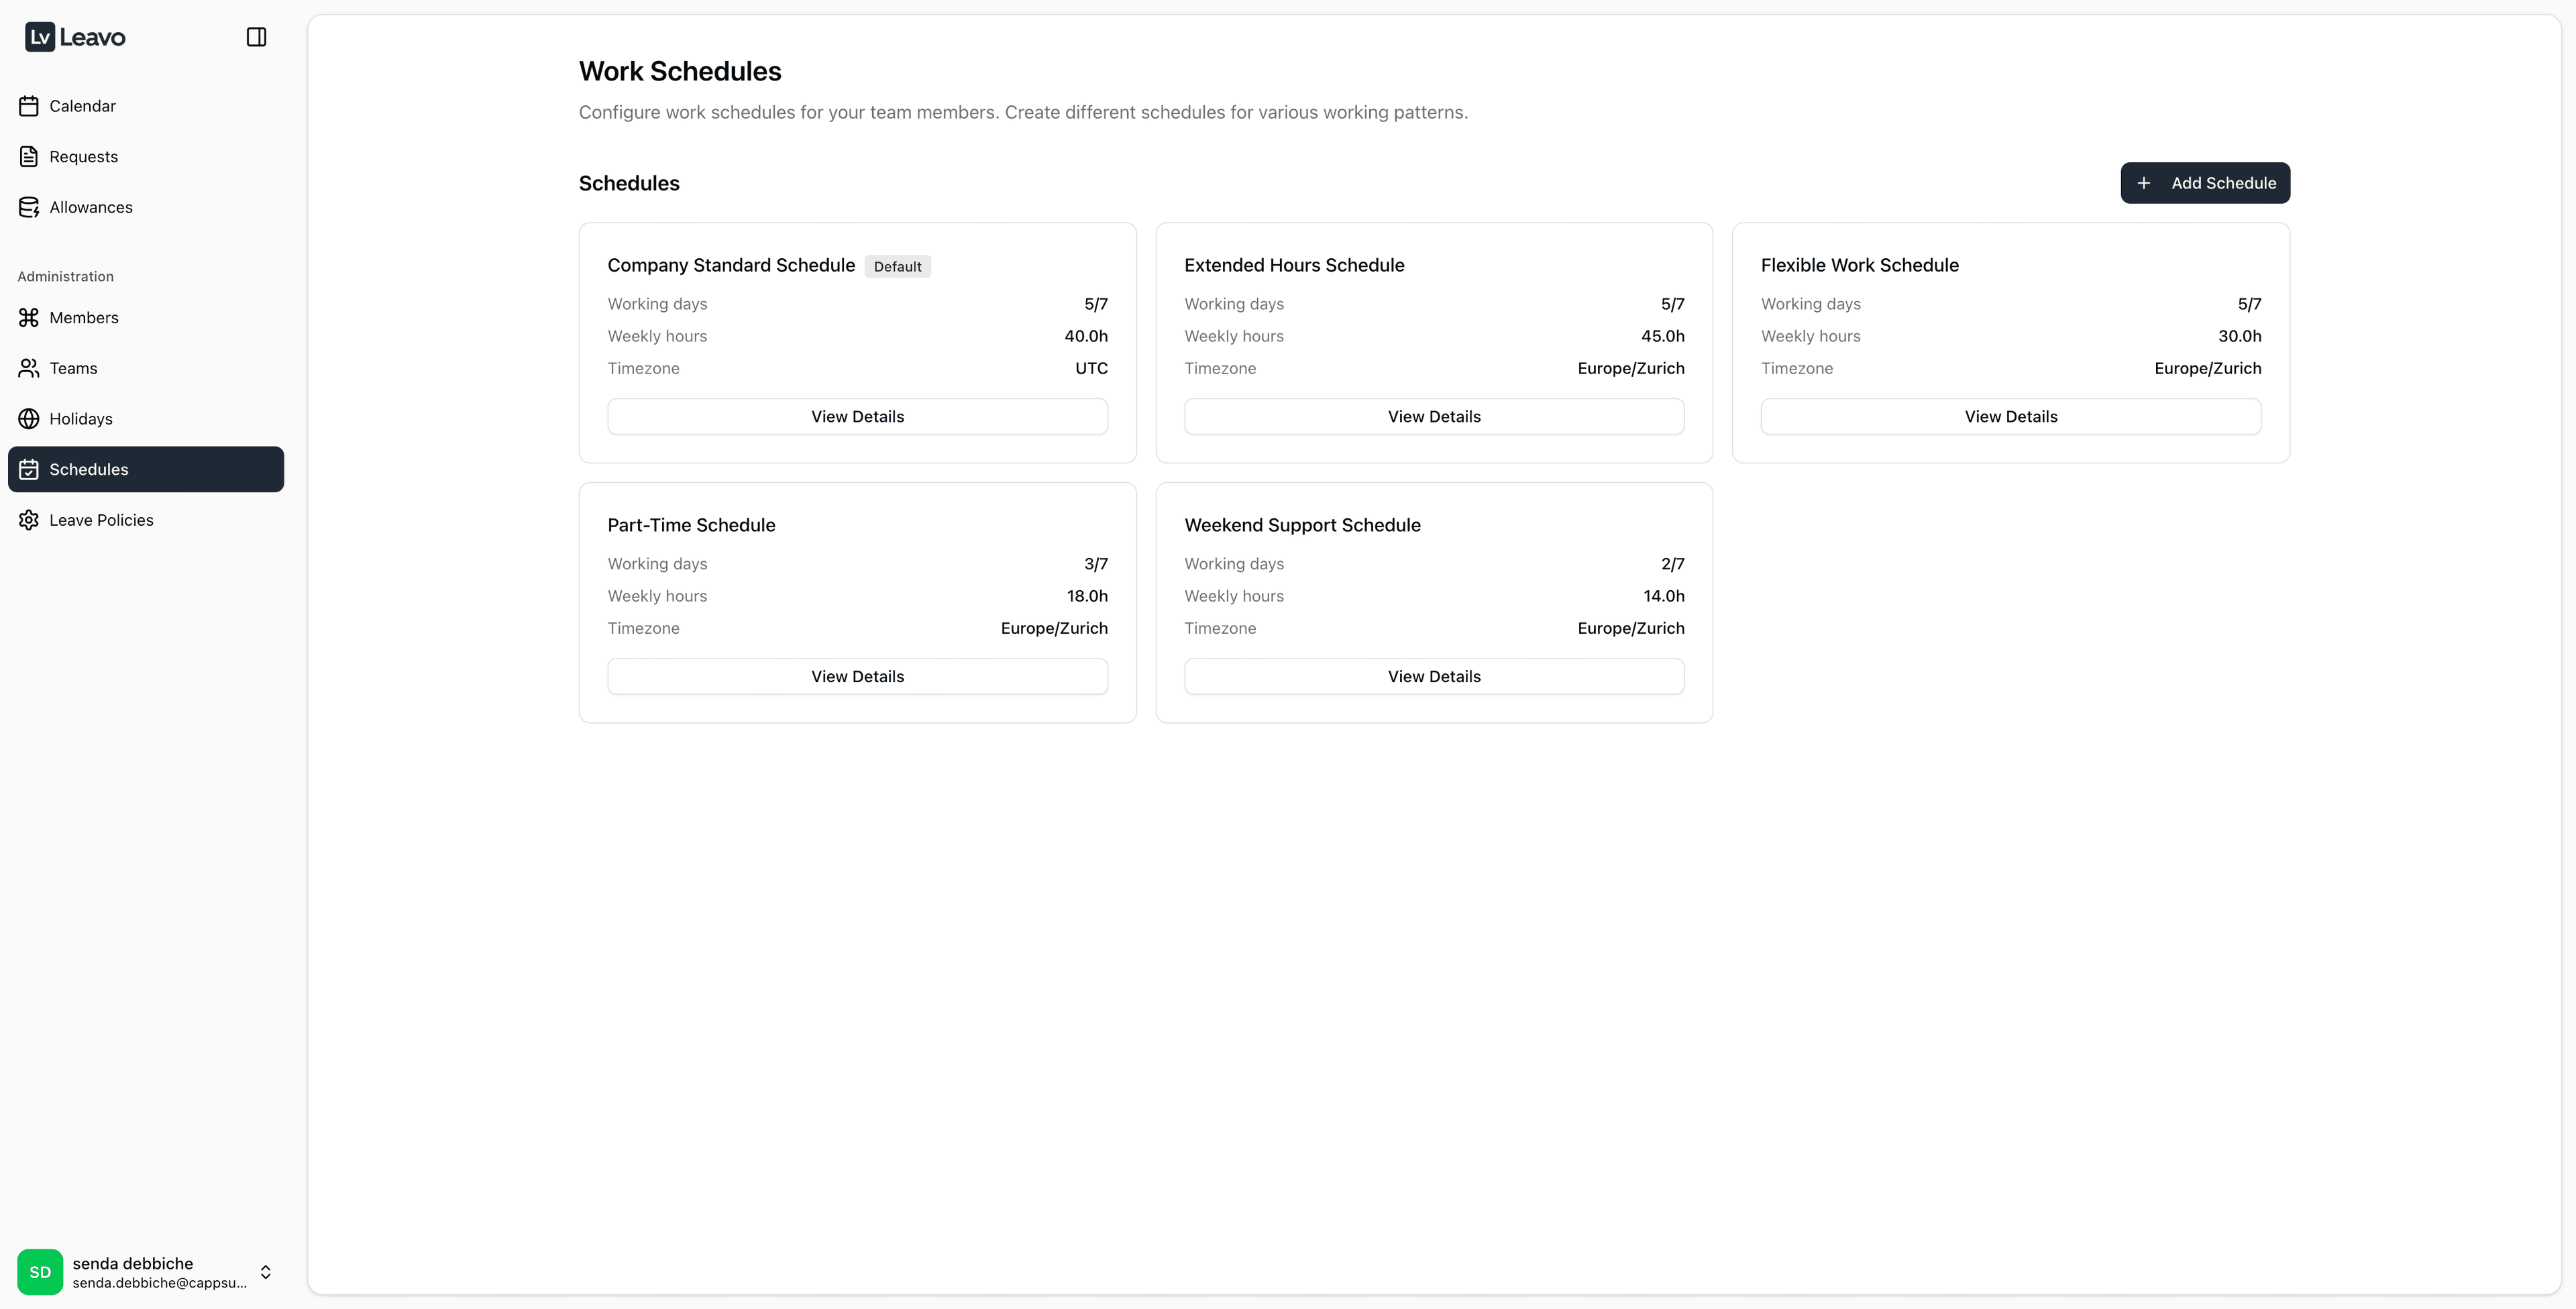Click the plus icon on Add Schedule
The height and width of the screenshot is (1309, 2576).
2144,183
